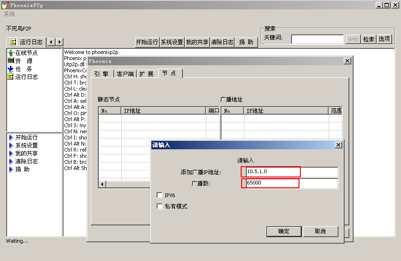Click the blue arrow beside 开始运行
Viewport: 401px width, 261px height.
(11, 138)
